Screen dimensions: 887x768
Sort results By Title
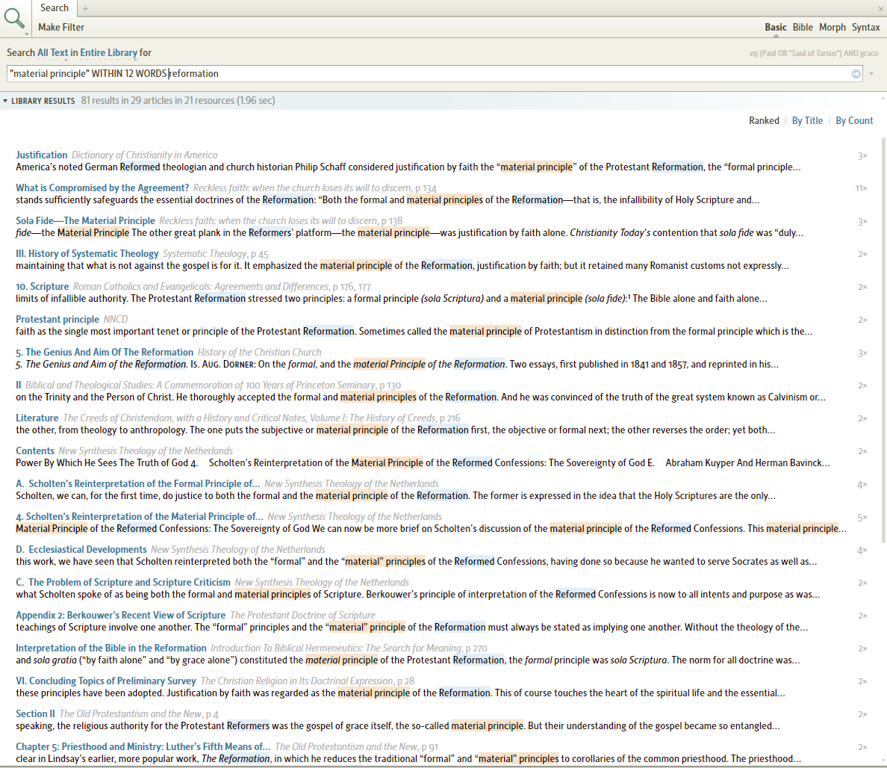807,120
